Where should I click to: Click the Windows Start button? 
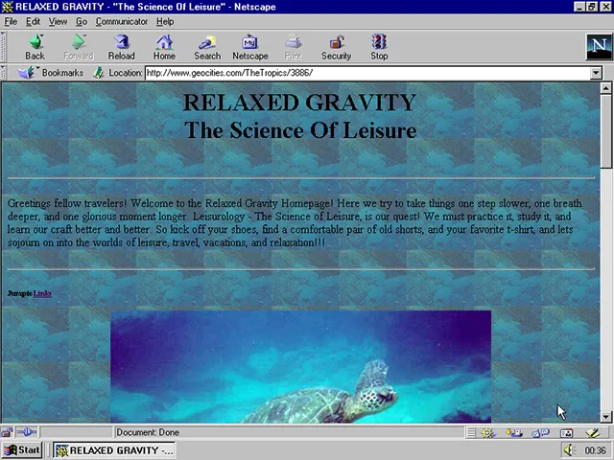23,449
